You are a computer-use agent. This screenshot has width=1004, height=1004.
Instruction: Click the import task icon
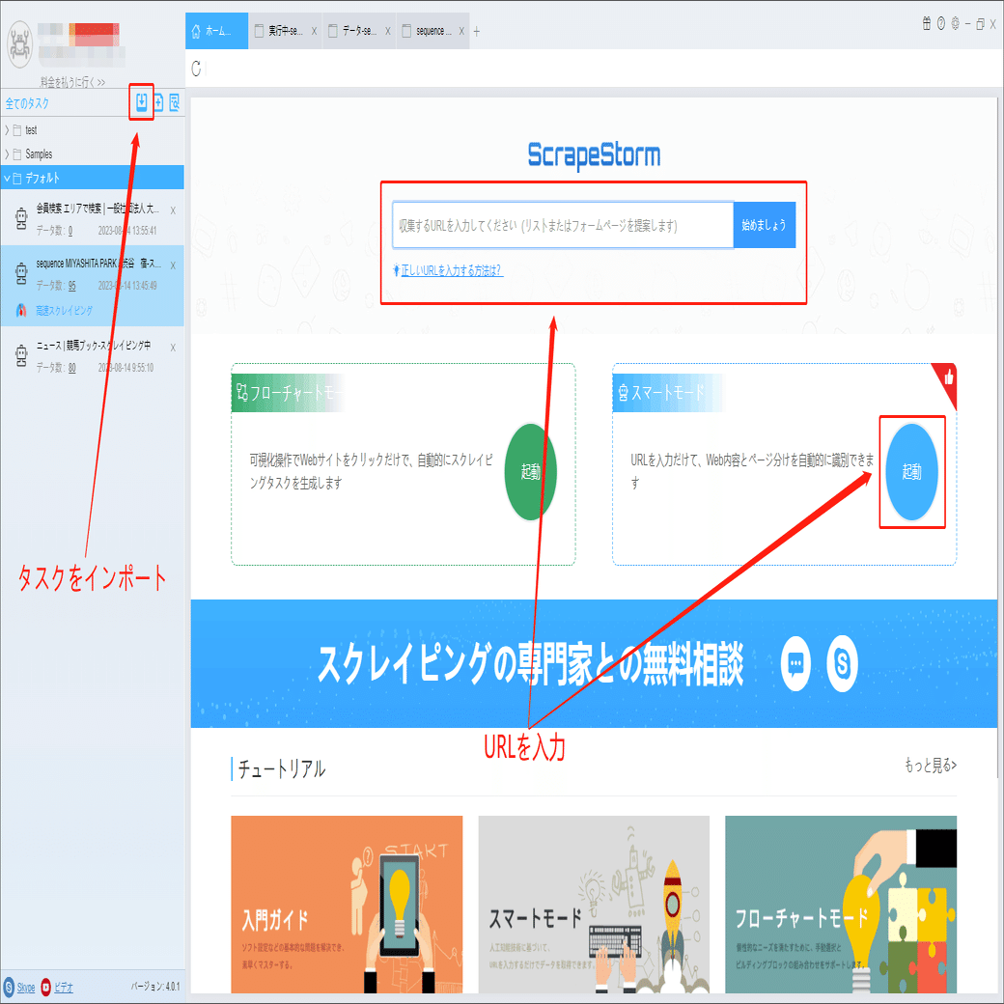click(x=142, y=101)
